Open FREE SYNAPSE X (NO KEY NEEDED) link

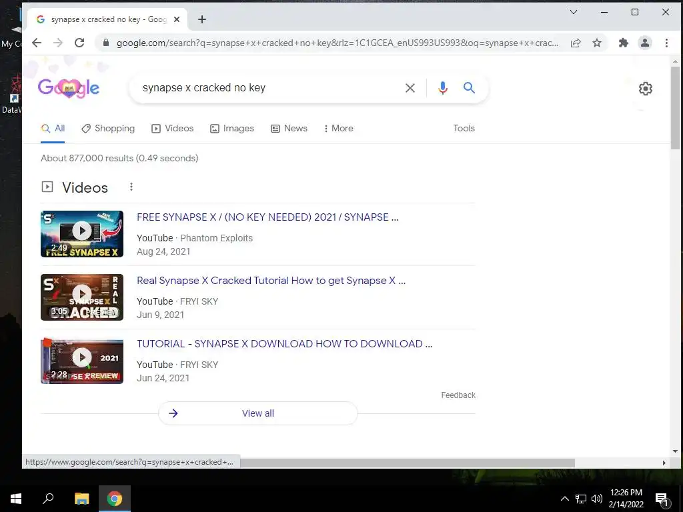point(267,217)
